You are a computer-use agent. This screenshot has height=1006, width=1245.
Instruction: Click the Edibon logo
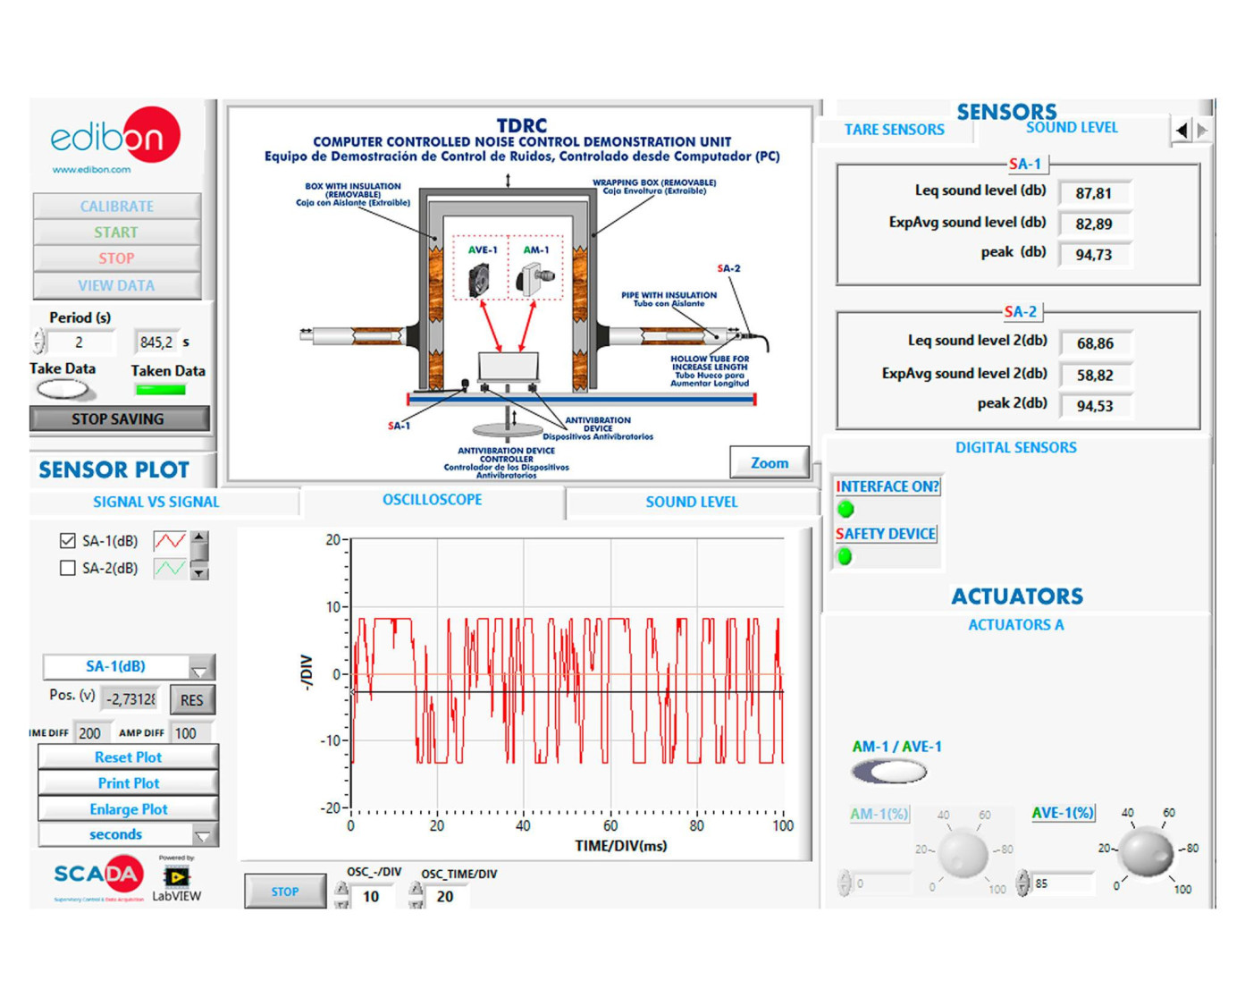[x=115, y=138]
